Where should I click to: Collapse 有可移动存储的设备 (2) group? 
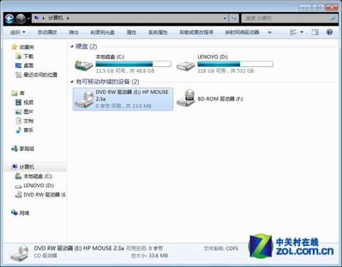click(x=72, y=82)
